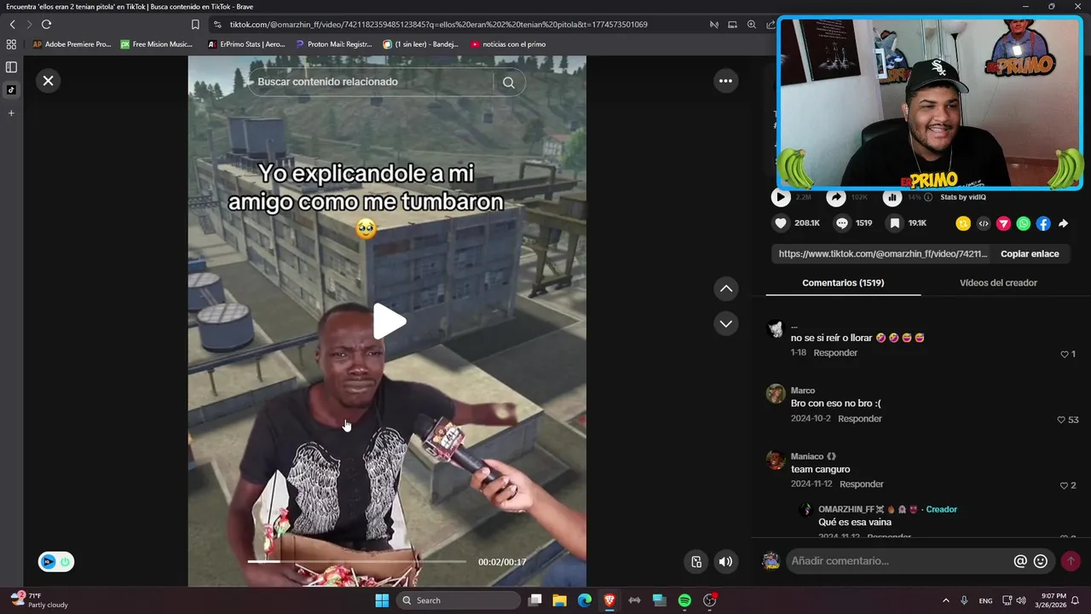The width and height of the screenshot is (1091, 614).
Task: Open Windows Start menu
Action: [x=382, y=600]
